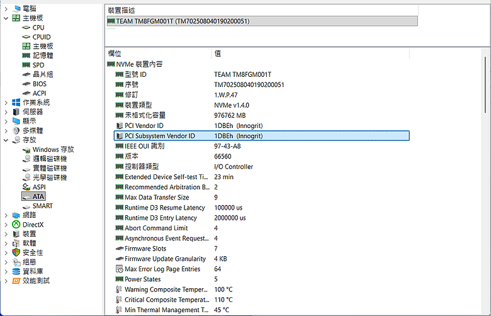Image resolution: width=491 pixels, height=316 pixels.
Task: Select the 存放 storage disk icon
Action: [x=16, y=140]
